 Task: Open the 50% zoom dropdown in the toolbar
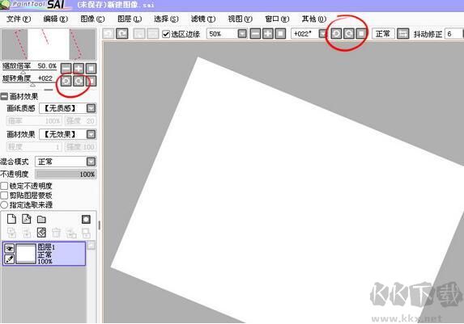point(242,34)
